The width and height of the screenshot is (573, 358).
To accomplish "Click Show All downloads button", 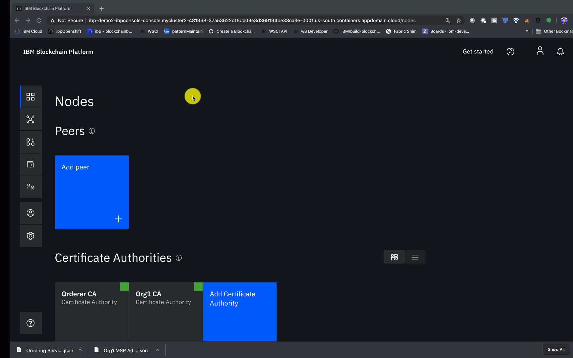I will pyautogui.click(x=556, y=349).
